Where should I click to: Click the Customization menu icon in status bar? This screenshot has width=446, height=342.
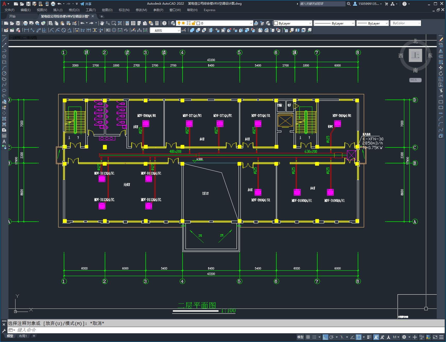(442, 337)
